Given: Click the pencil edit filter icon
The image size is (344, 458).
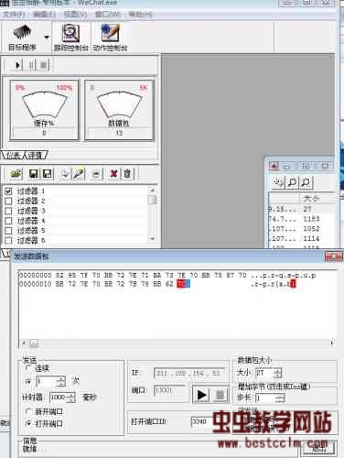Looking at the screenshot, I should (79, 174).
